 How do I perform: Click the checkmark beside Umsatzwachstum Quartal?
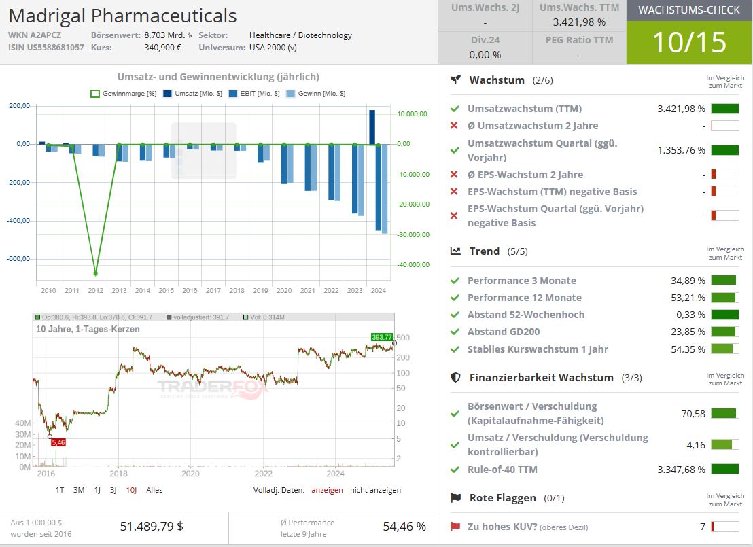tap(454, 150)
